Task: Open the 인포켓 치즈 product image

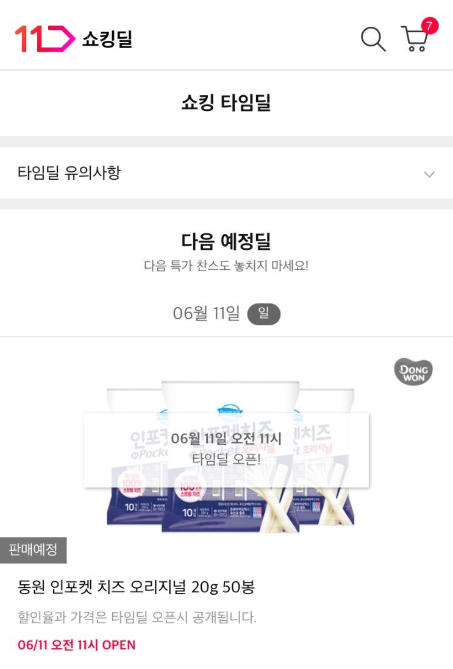Action: (x=230, y=456)
